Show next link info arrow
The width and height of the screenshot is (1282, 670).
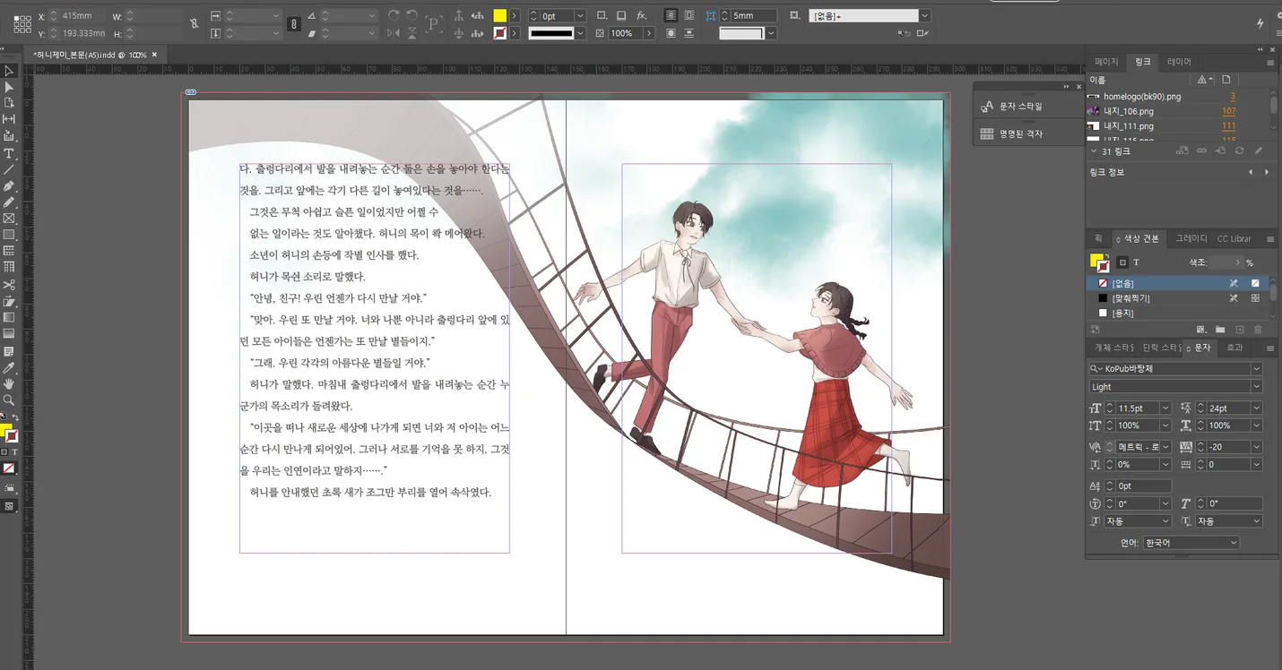click(x=1266, y=172)
